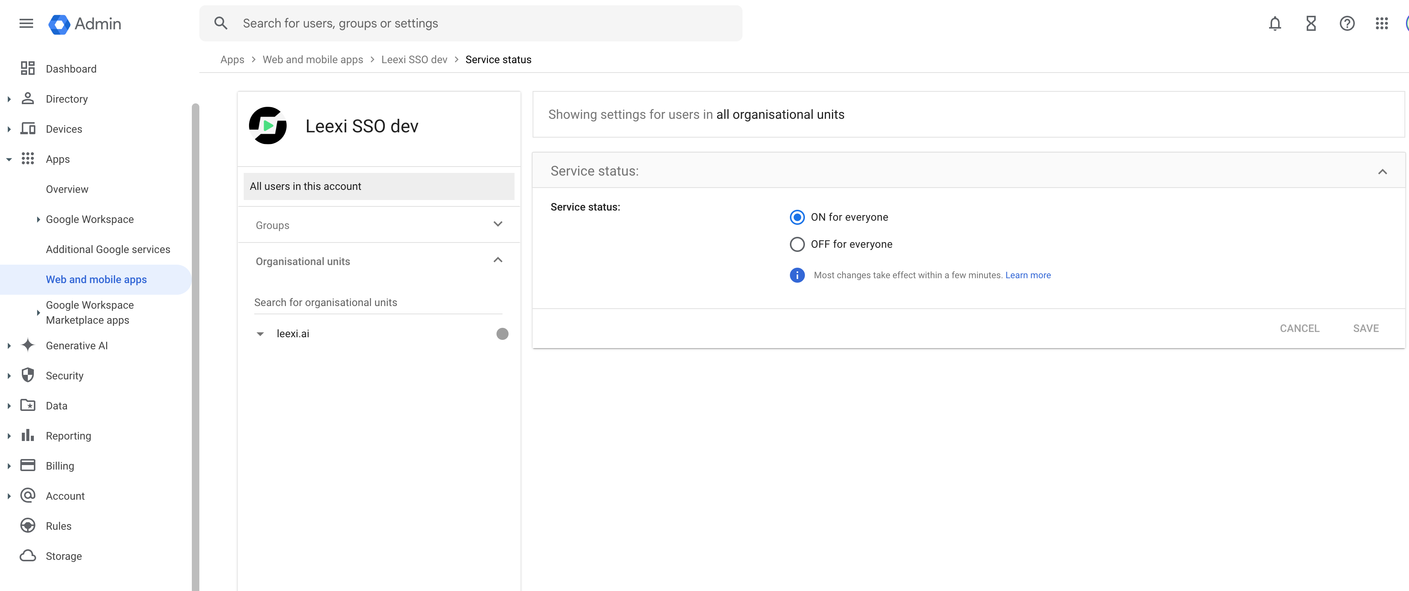Viewport: 1409px width, 591px height.
Task: Expand the Security section arrow
Action: [9, 376]
